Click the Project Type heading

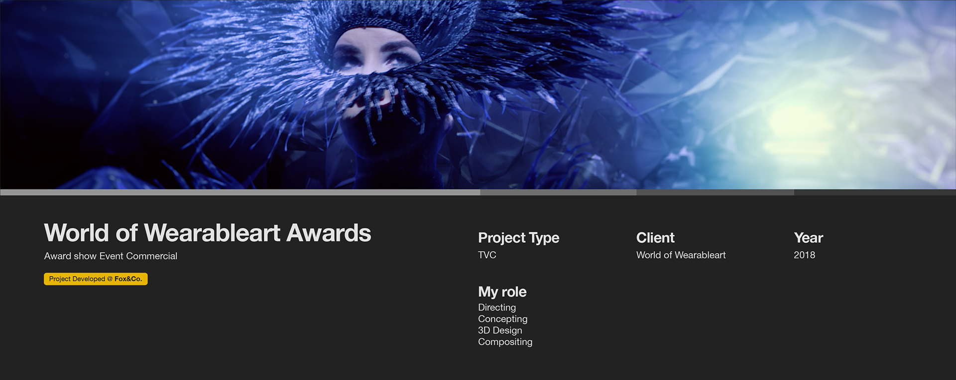tap(518, 238)
